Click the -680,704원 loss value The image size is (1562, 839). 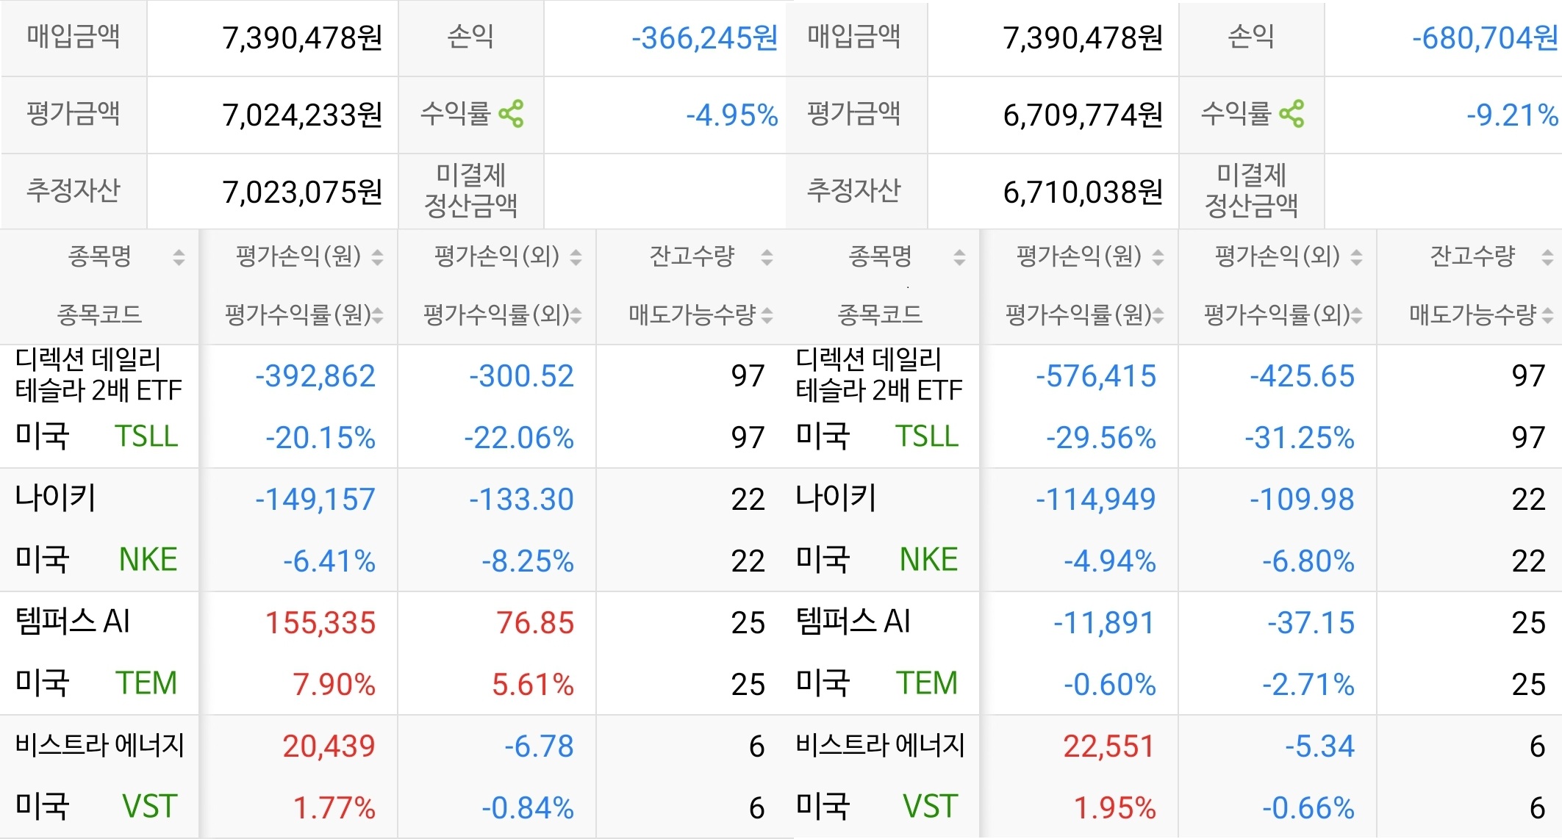(x=1484, y=38)
